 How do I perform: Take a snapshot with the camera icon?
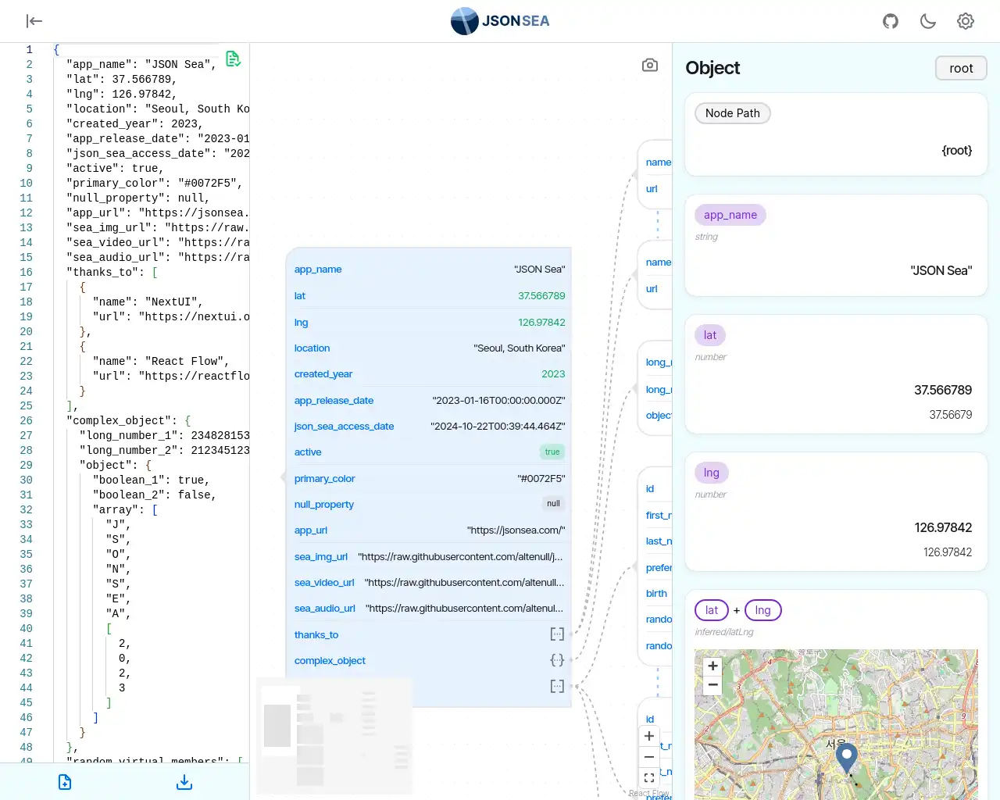pos(650,65)
